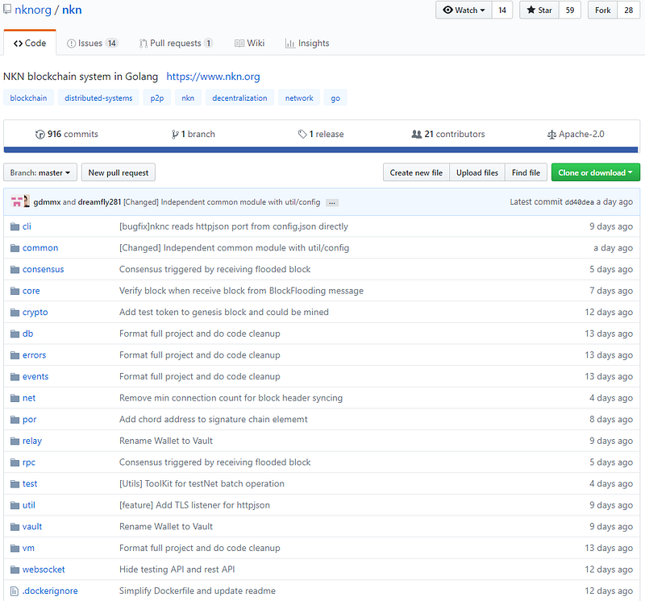Click the crypto folder icon

click(x=15, y=312)
